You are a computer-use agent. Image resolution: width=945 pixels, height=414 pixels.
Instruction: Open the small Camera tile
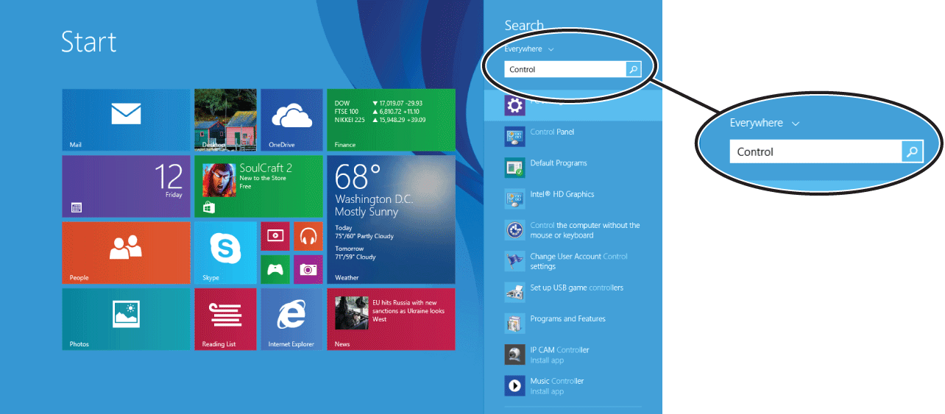coord(308,269)
